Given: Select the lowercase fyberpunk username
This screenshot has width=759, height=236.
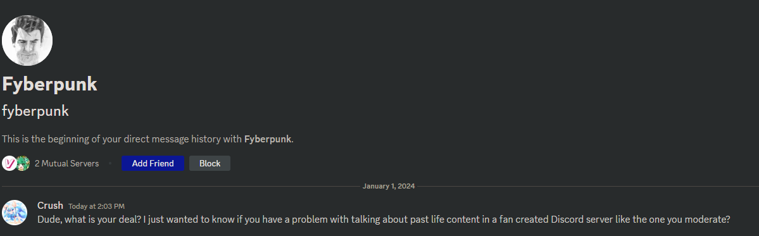Looking at the screenshot, I should (35, 111).
